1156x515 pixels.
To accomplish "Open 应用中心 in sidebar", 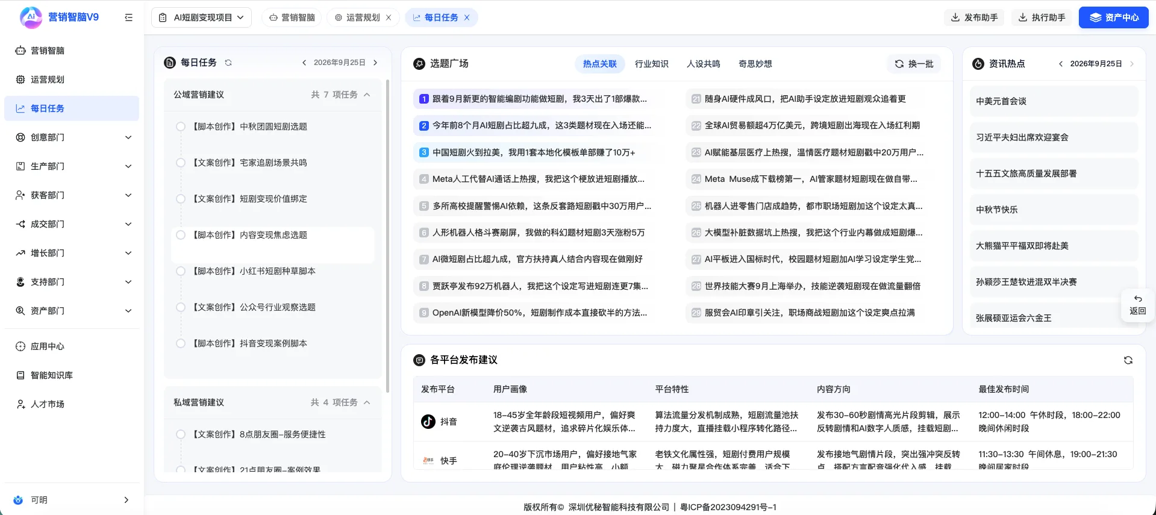I will point(71,346).
